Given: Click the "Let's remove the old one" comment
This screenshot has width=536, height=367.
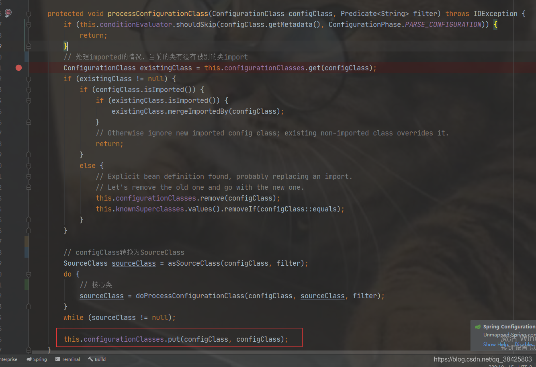Looking at the screenshot, I should tap(200, 187).
